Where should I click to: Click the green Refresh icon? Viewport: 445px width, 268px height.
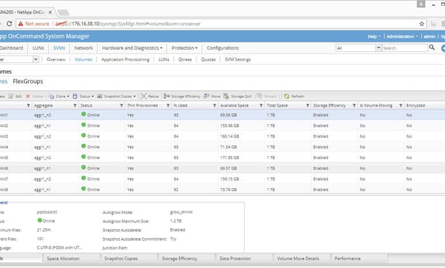(286, 96)
